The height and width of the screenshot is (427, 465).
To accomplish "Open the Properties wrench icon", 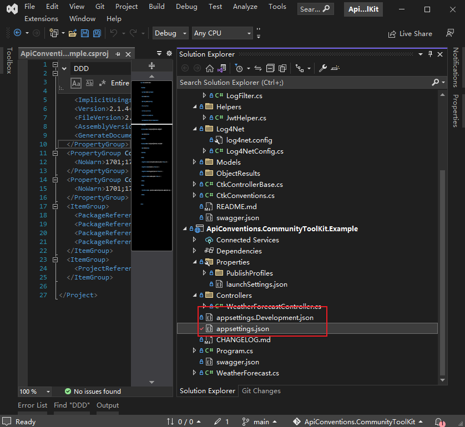I will click(x=324, y=68).
